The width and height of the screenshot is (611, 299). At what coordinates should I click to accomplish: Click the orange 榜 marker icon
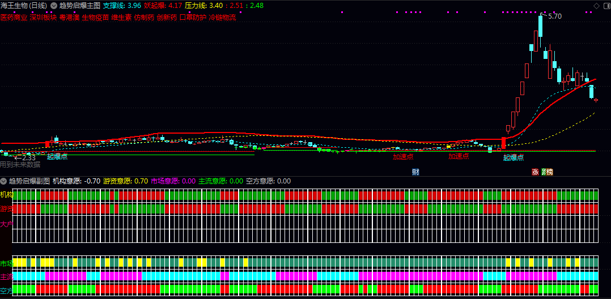[x=550, y=172]
